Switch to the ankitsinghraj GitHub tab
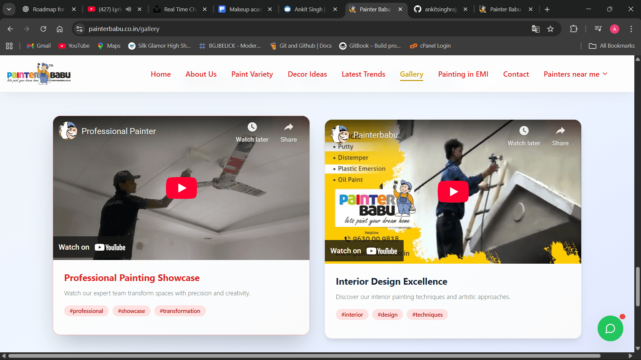Viewport: 641px width, 360px height. point(440,9)
